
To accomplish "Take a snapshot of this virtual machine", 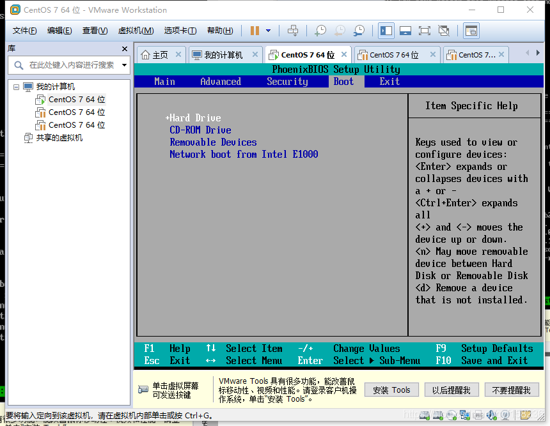I will point(320,31).
